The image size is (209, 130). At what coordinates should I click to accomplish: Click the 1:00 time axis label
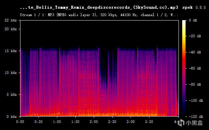[57, 122]
